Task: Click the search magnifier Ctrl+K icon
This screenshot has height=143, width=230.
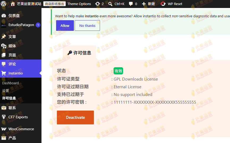Action: [x=110, y=4]
